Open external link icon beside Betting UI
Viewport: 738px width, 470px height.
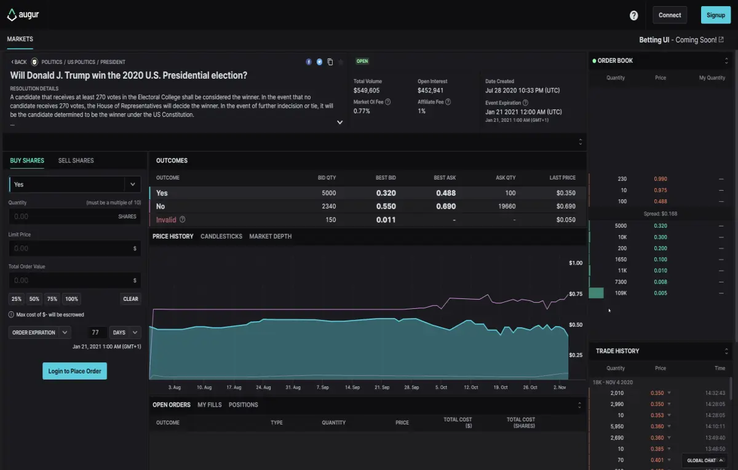721,40
